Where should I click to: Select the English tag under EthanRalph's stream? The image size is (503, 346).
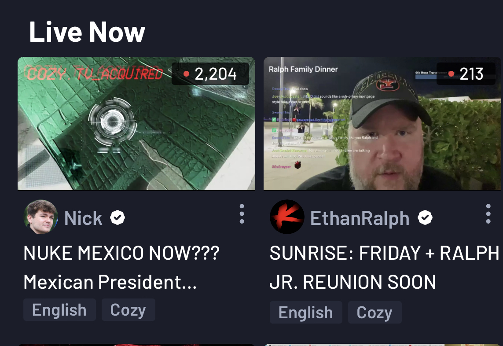tap(306, 312)
